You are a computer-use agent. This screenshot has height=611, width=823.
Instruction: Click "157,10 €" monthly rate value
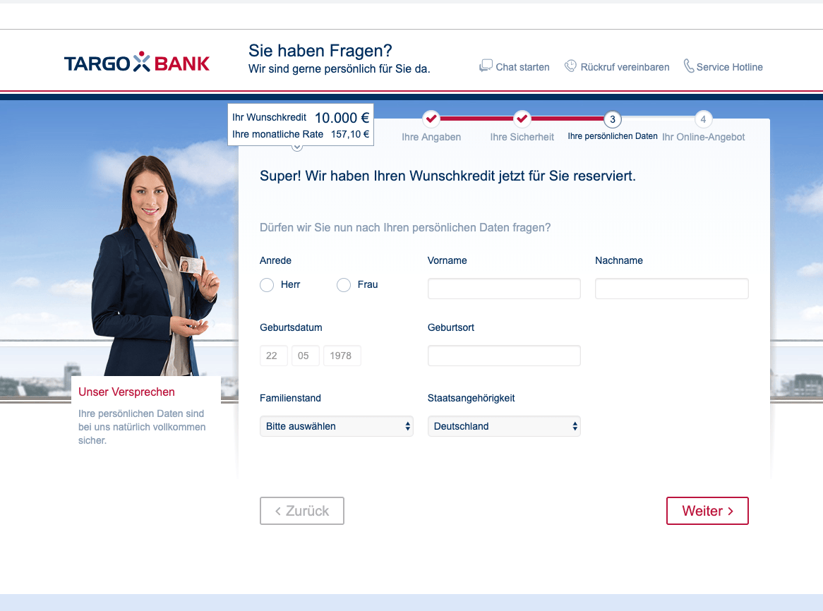click(350, 134)
